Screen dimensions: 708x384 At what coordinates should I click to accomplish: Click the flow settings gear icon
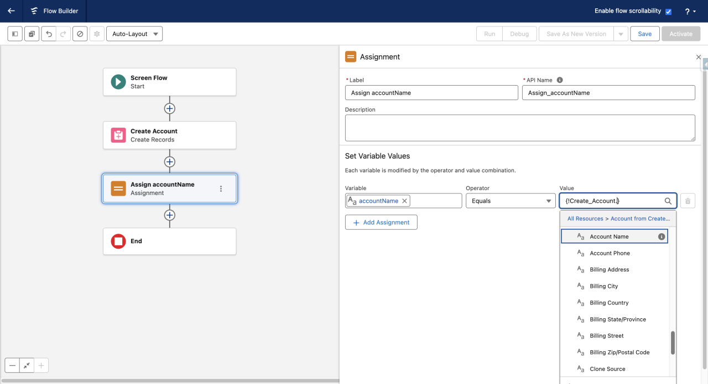(96, 34)
